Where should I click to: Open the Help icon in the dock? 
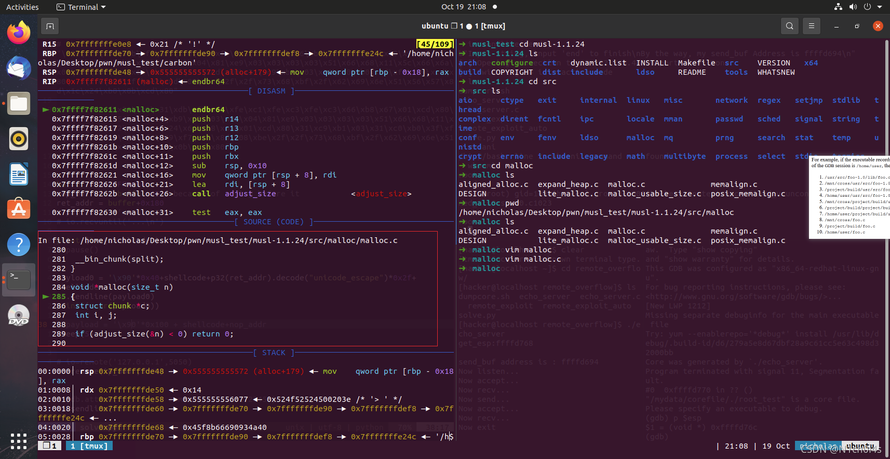[19, 244]
